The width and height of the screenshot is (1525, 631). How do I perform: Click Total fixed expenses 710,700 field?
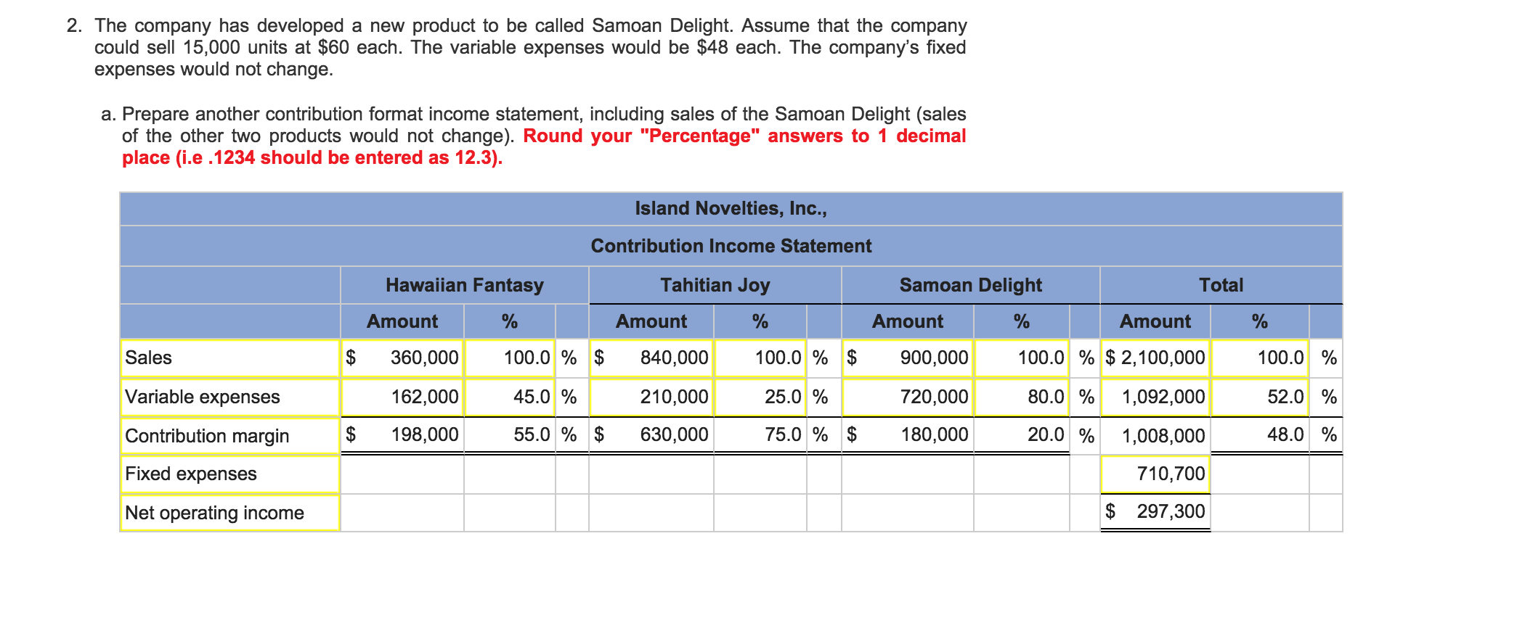tap(1155, 474)
